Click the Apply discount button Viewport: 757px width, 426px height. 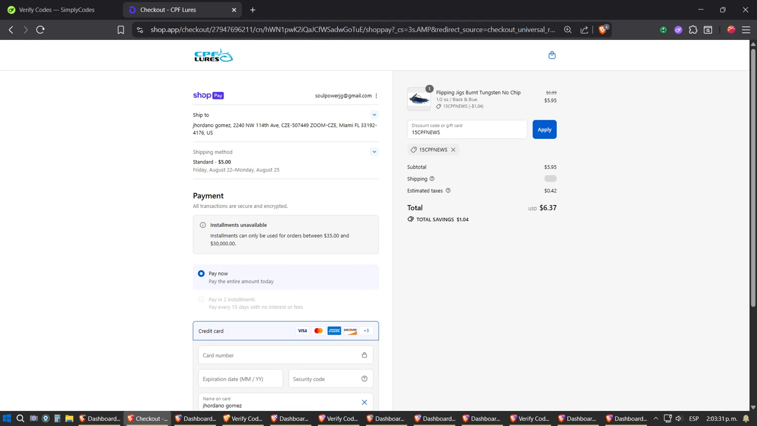tap(544, 130)
